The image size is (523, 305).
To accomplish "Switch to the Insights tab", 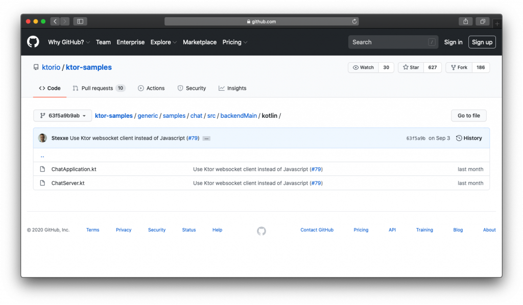I will click(x=232, y=88).
